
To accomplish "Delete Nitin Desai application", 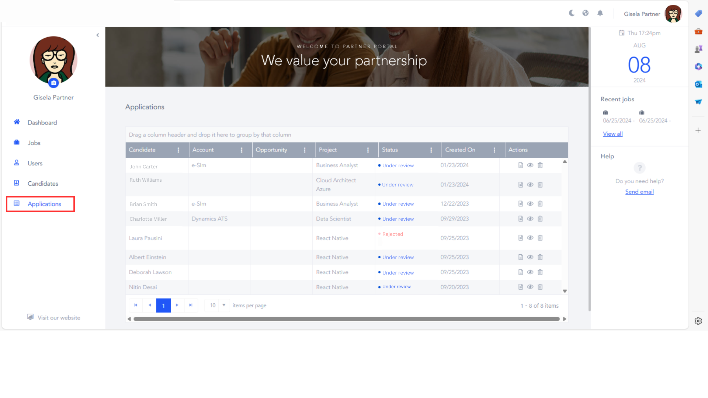I will (540, 287).
